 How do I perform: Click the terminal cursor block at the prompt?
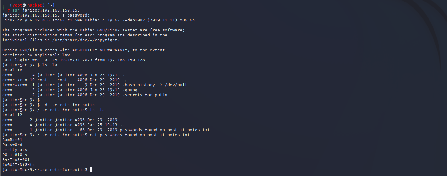tap(91, 170)
